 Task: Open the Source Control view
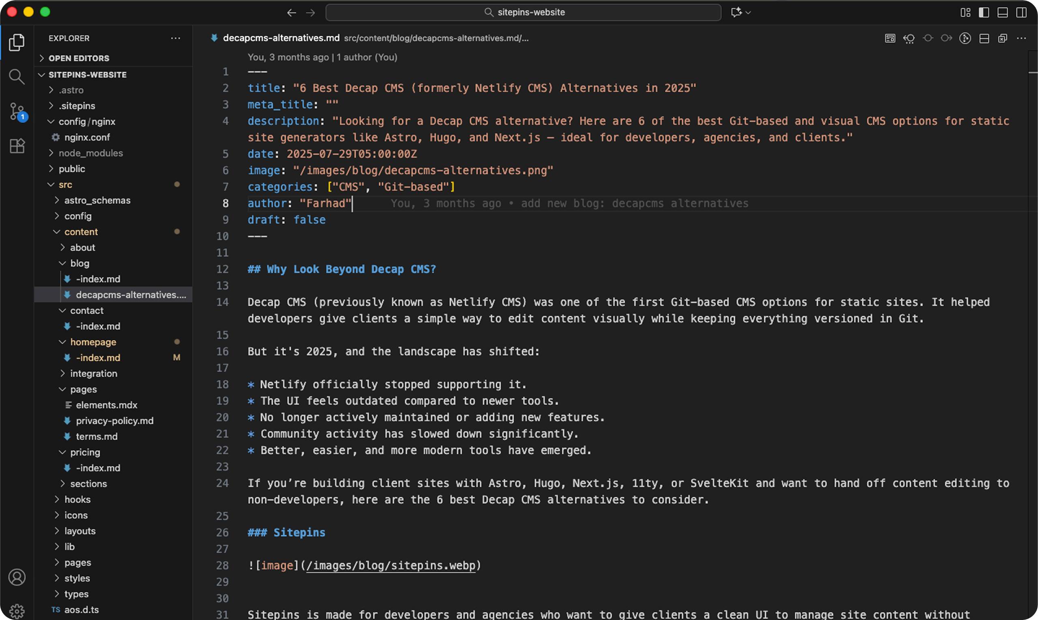coord(17,111)
